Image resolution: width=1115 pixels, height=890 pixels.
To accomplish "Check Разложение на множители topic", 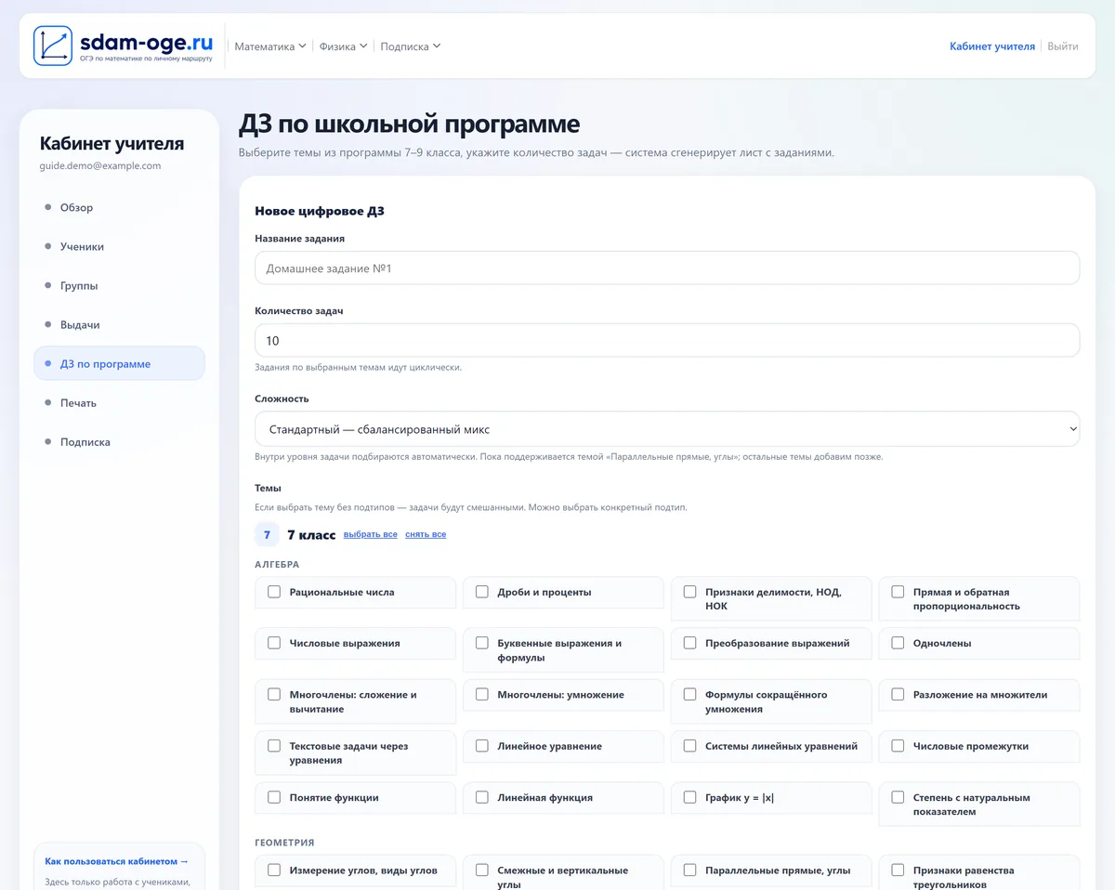I will click(x=898, y=694).
